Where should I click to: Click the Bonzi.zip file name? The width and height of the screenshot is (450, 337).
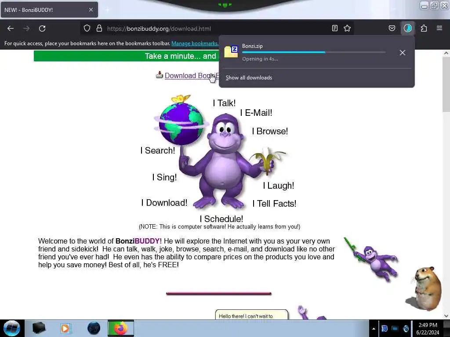(x=252, y=46)
